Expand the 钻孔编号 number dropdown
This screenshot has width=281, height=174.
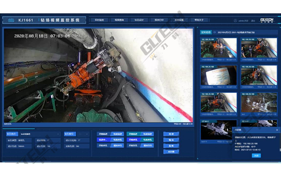[x=84, y=134]
